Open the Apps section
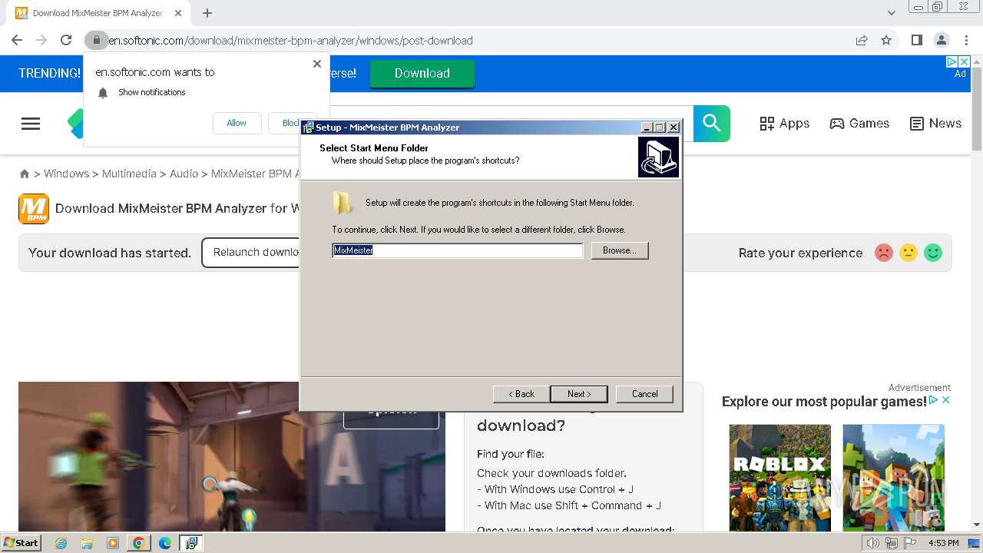 coord(784,124)
